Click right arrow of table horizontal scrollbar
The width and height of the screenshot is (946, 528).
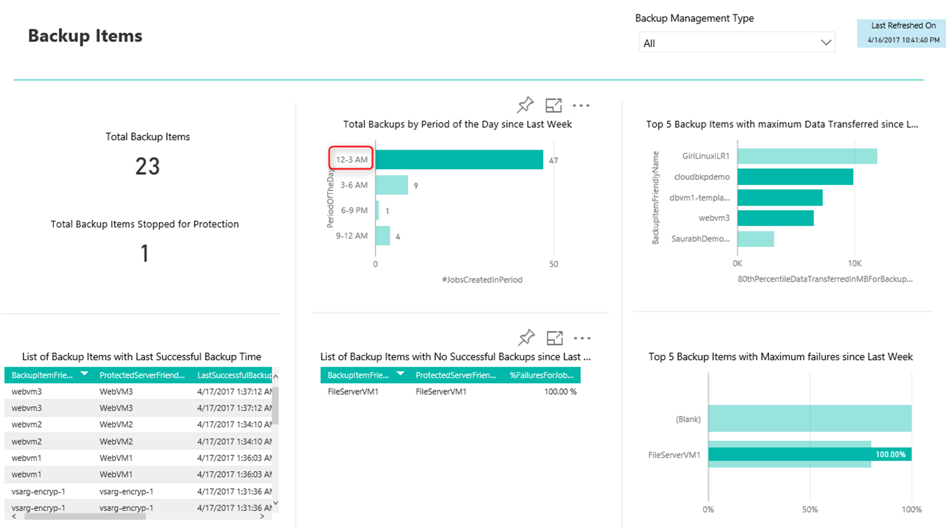(x=262, y=517)
